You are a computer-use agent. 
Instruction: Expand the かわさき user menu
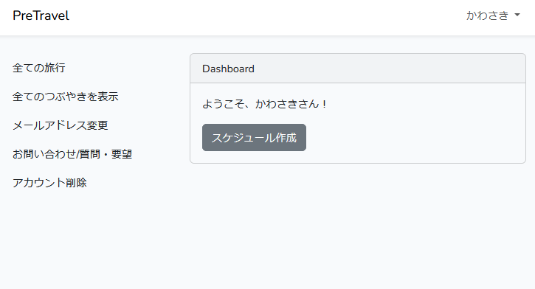click(493, 15)
